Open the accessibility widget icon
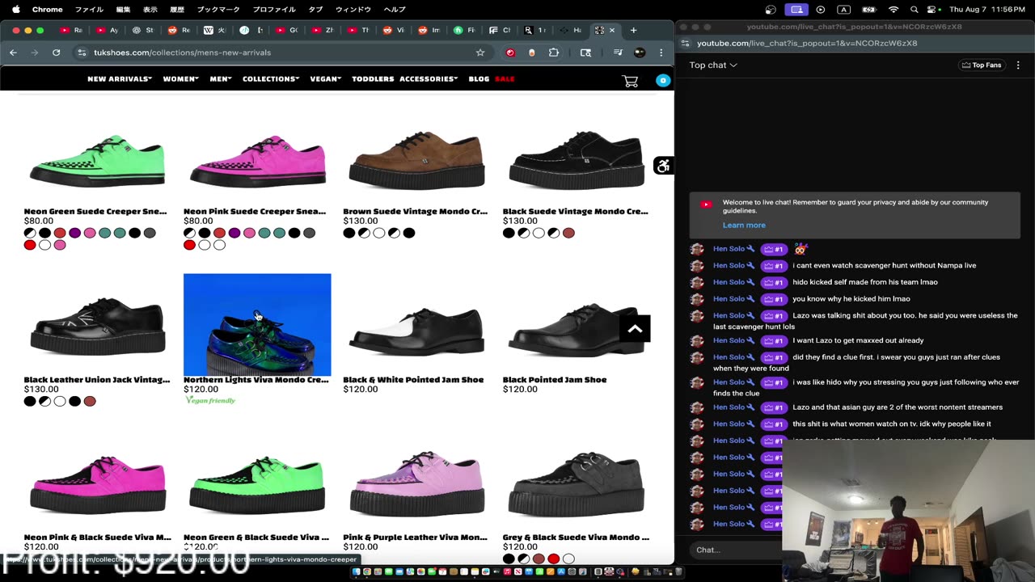1035x582 pixels. pyautogui.click(x=663, y=166)
